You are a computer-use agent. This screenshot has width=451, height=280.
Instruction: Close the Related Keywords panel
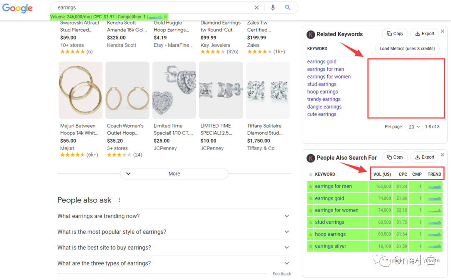(443, 31)
